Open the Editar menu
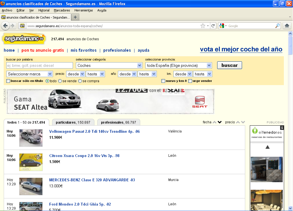Screen dimensions: 293x211 tap(21, 10)
